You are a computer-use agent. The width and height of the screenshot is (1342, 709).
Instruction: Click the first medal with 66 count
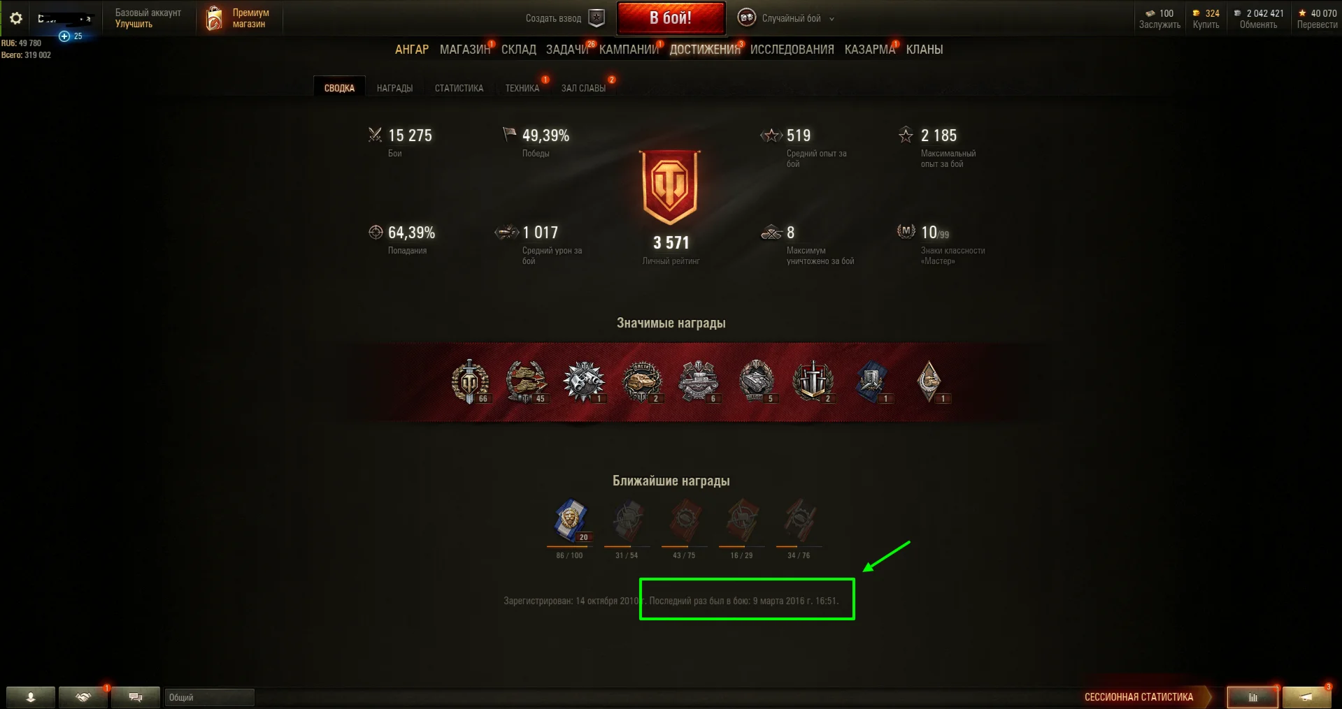470,381
